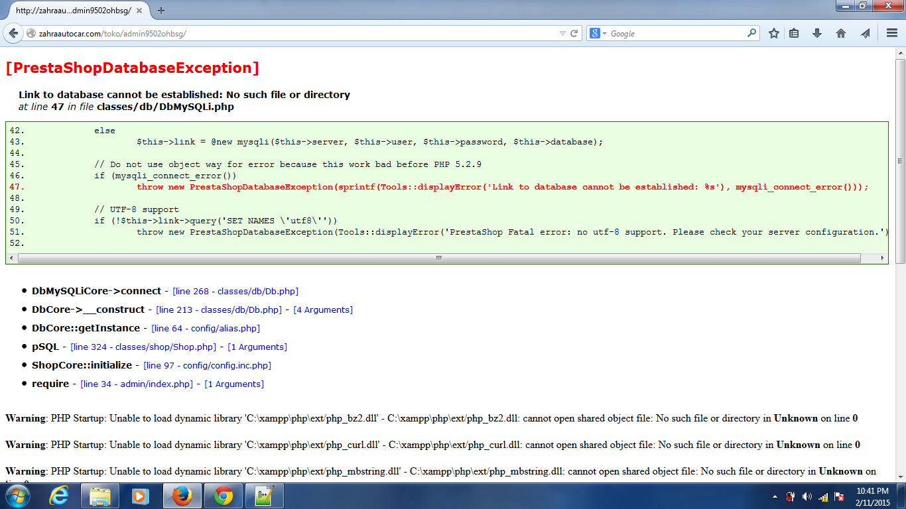Click file name classes/db/DbMySQLi.php text
The height and width of the screenshot is (509, 906).
pyautogui.click(x=165, y=106)
